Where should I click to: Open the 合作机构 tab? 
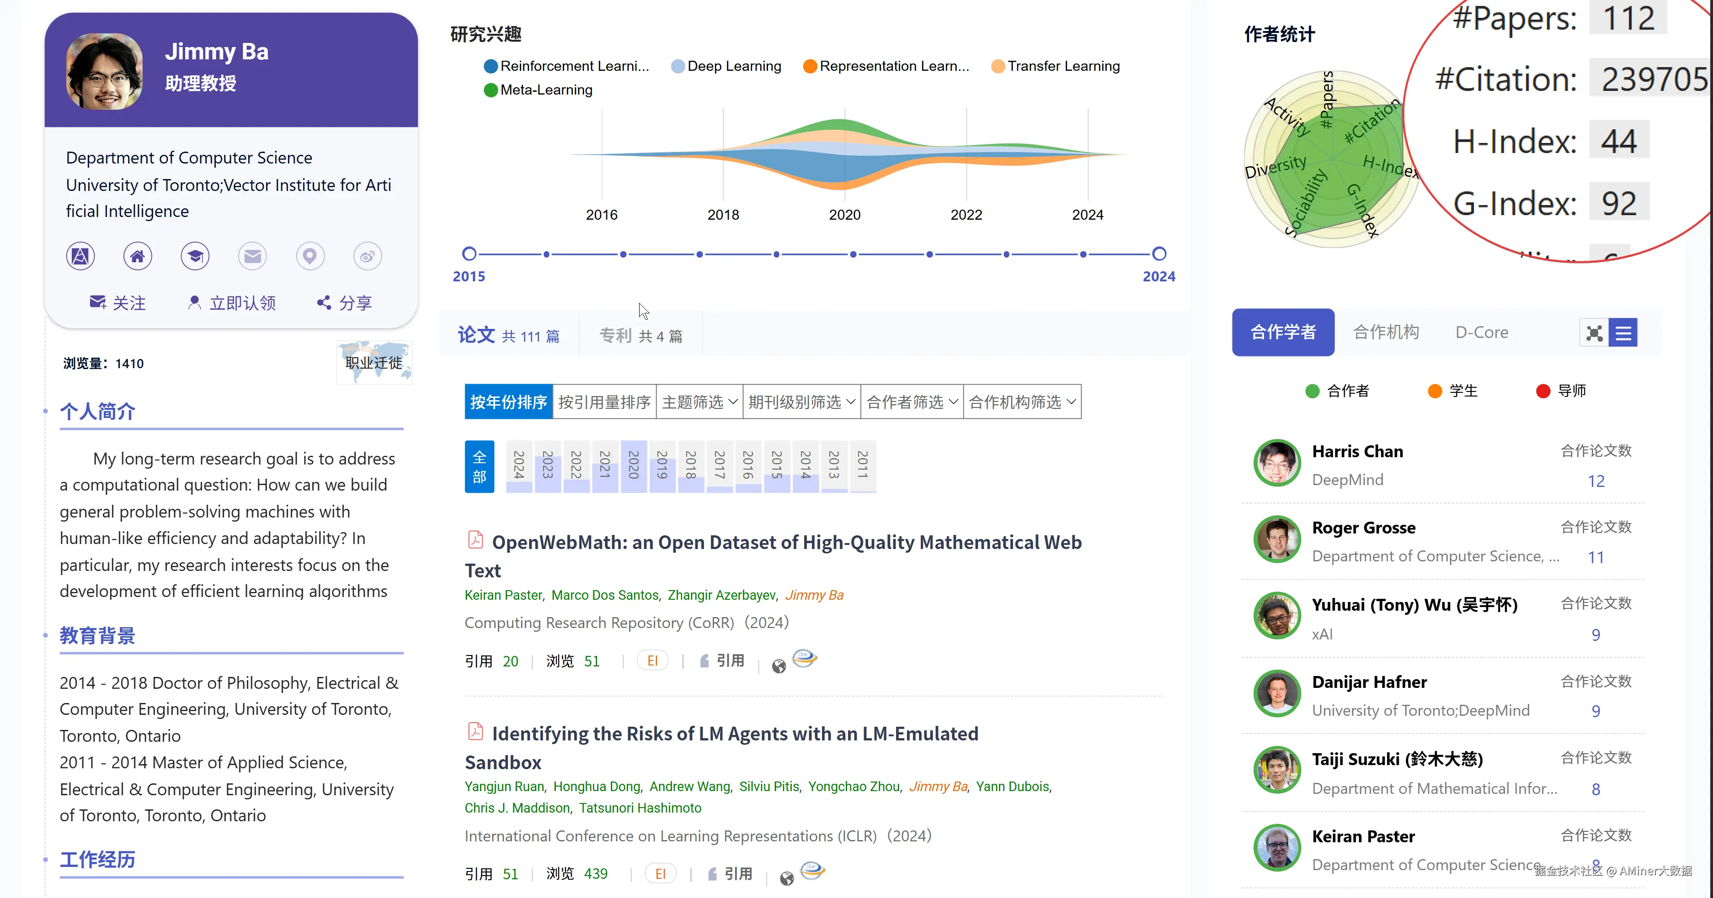click(x=1386, y=332)
